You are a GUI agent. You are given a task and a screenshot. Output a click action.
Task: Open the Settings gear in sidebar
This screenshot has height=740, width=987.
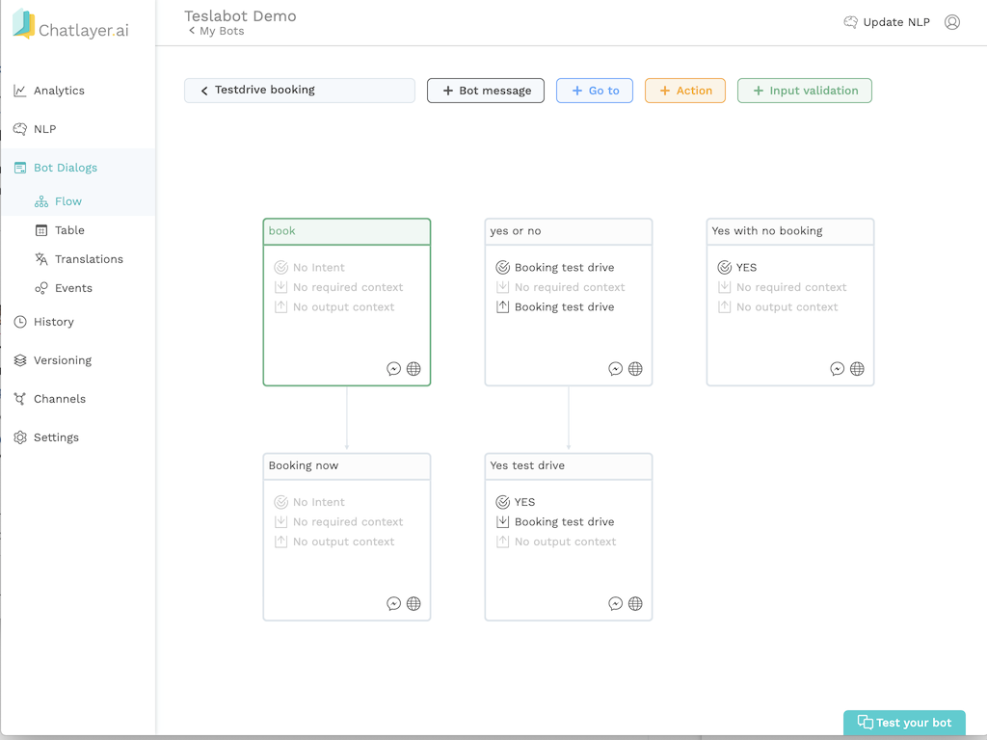click(20, 436)
